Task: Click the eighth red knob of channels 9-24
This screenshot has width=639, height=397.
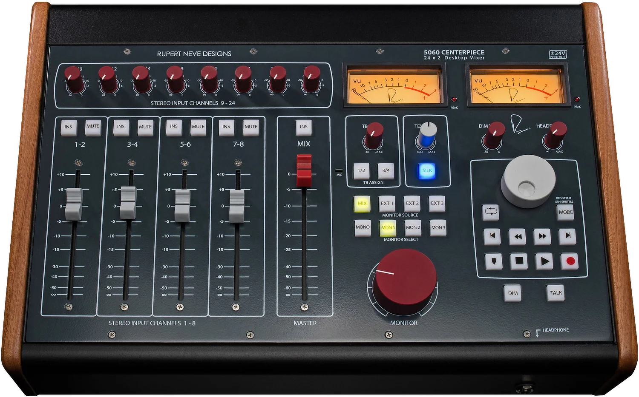Action: (311, 79)
